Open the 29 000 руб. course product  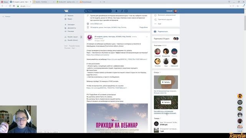click(166, 123)
